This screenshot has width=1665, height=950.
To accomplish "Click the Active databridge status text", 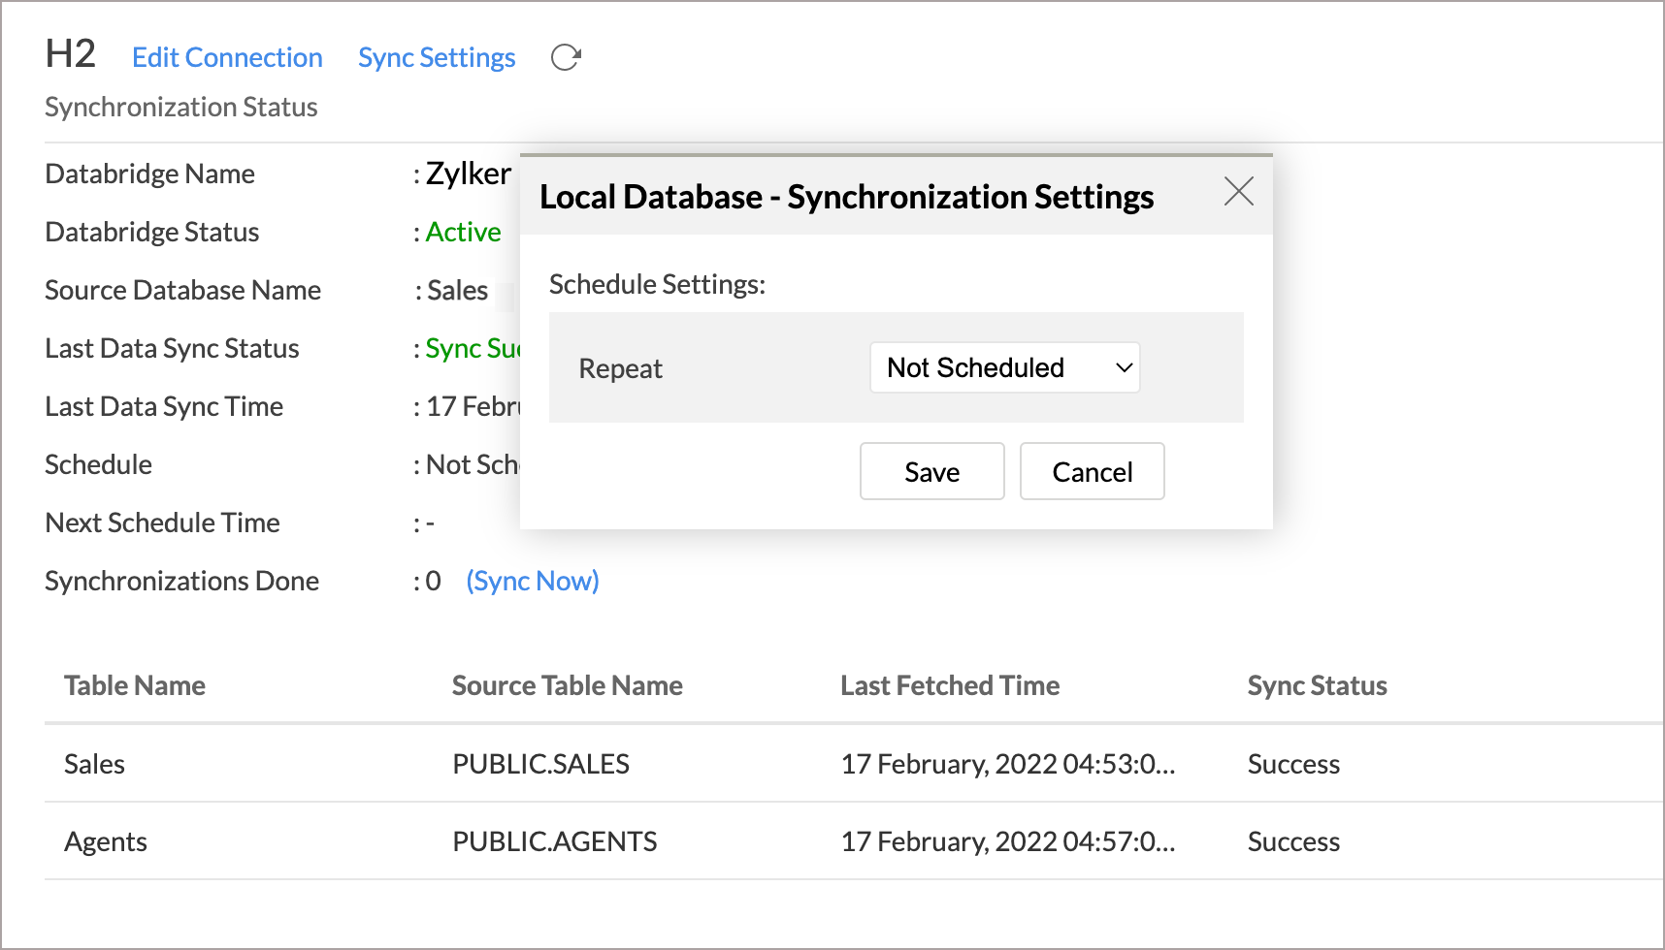I will [x=463, y=232].
